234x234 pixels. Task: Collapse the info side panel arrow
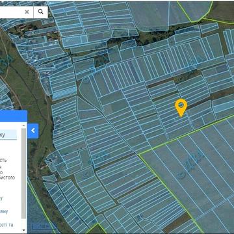[x=33, y=131]
